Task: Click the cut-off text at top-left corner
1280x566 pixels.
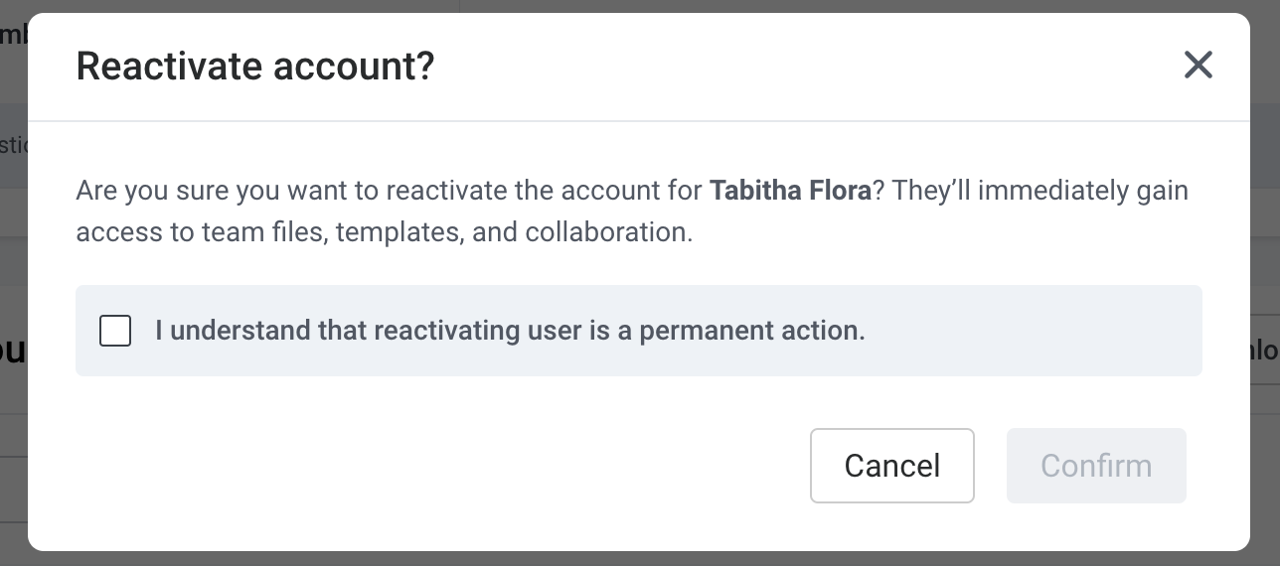Action: coord(13,34)
